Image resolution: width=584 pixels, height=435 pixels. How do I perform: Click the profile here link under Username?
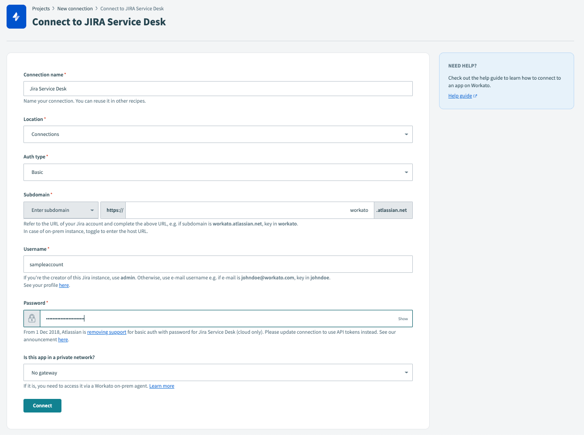click(63, 285)
